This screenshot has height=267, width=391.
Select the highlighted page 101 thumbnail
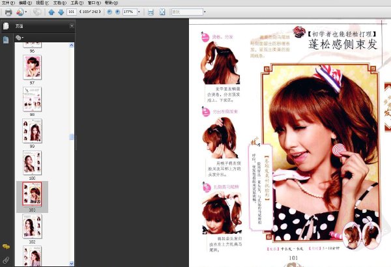pyautogui.click(x=32, y=194)
